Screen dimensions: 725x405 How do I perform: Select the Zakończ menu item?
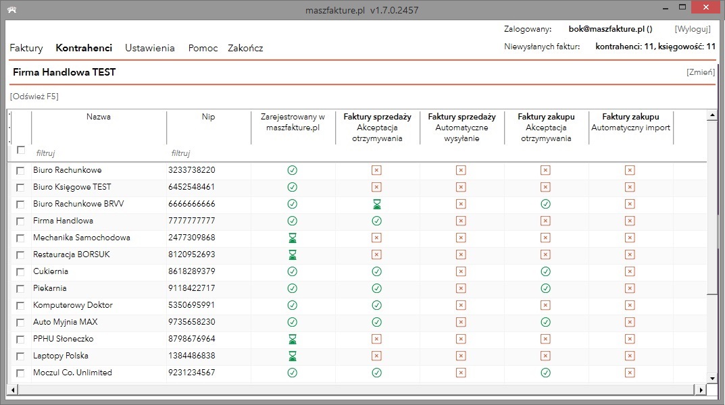(x=245, y=48)
